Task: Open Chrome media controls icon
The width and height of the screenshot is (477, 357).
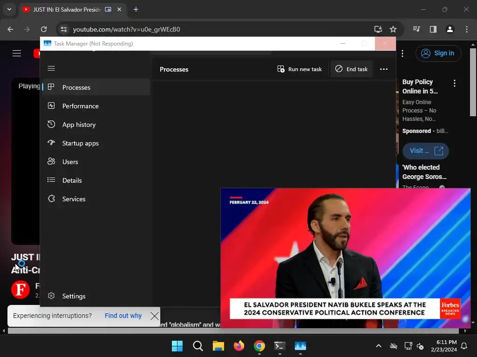Action: coord(416,29)
